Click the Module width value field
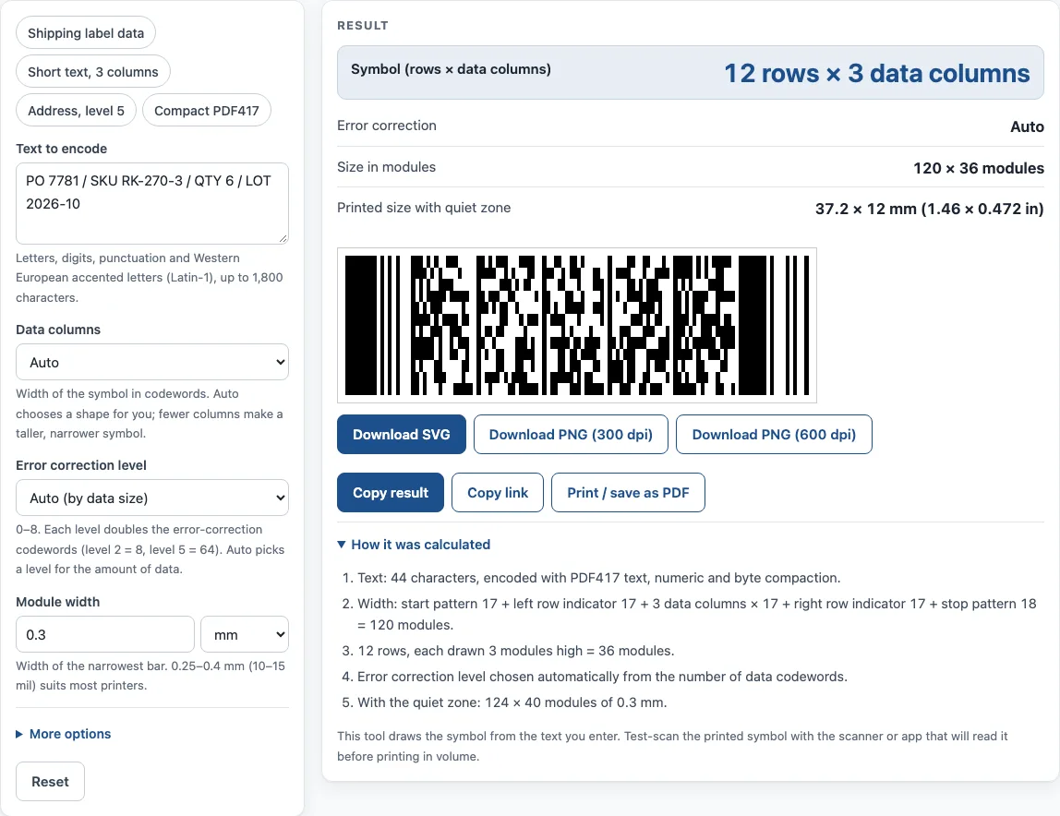1060x816 pixels. point(105,635)
